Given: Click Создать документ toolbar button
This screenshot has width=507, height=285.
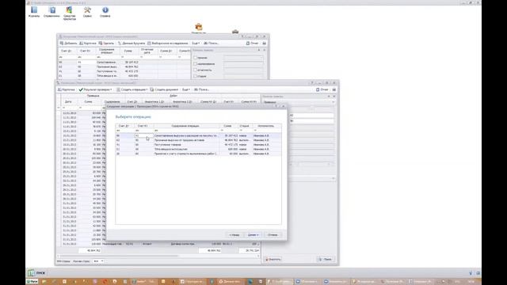Looking at the screenshot, I should [164, 89].
